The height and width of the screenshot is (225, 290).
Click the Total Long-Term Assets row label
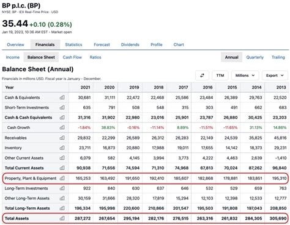click(27, 208)
